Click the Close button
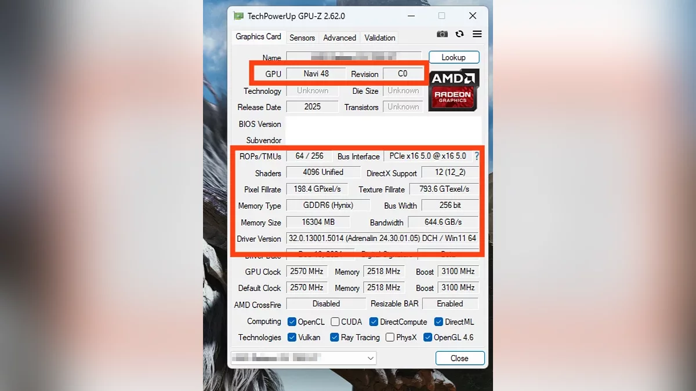This screenshot has height=391, width=696. [x=459, y=358]
